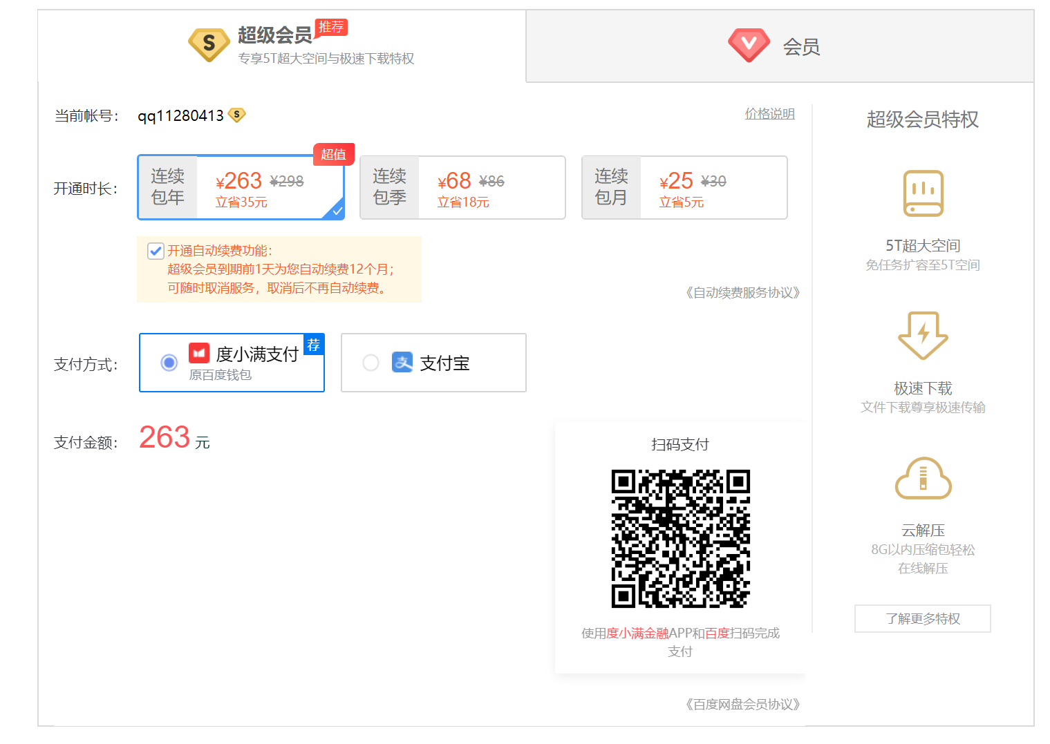Open the 《自动续费服务协议》 link
Viewport: 1050px width, 744px height.
point(742,292)
